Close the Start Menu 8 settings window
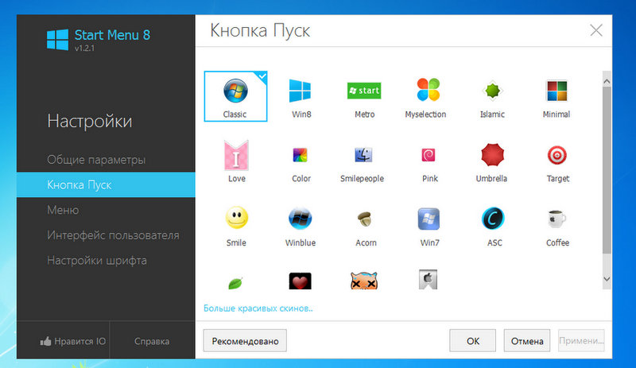The image size is (636, 368). pyautogui.click(x=595, y=30)
